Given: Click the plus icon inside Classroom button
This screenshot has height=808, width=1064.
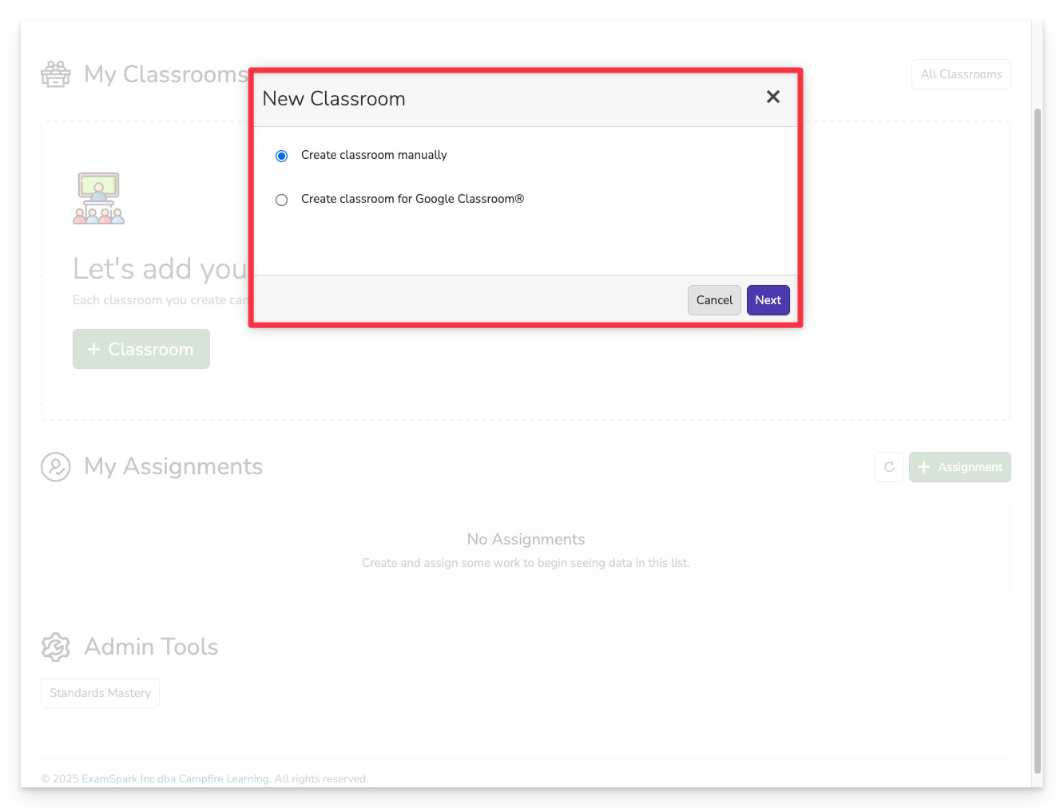Looking at the screenshot, I should (x=94, y=350).
